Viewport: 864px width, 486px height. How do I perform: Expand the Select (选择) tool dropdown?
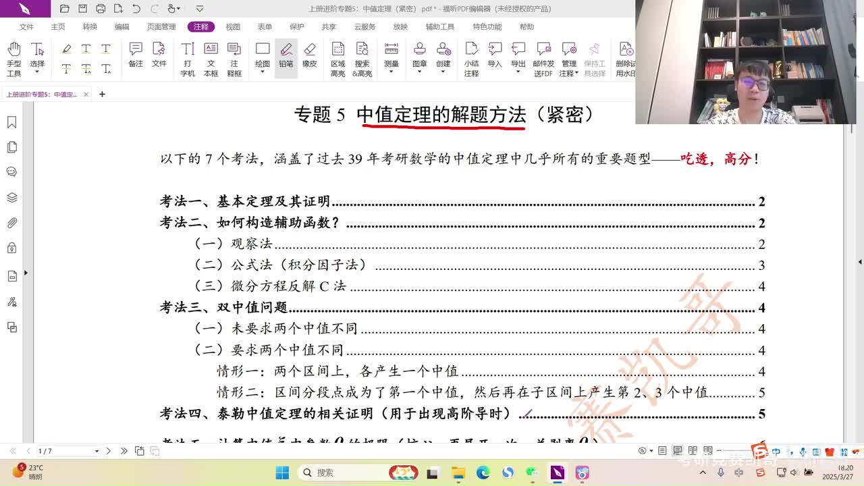[x=37, y=72]
